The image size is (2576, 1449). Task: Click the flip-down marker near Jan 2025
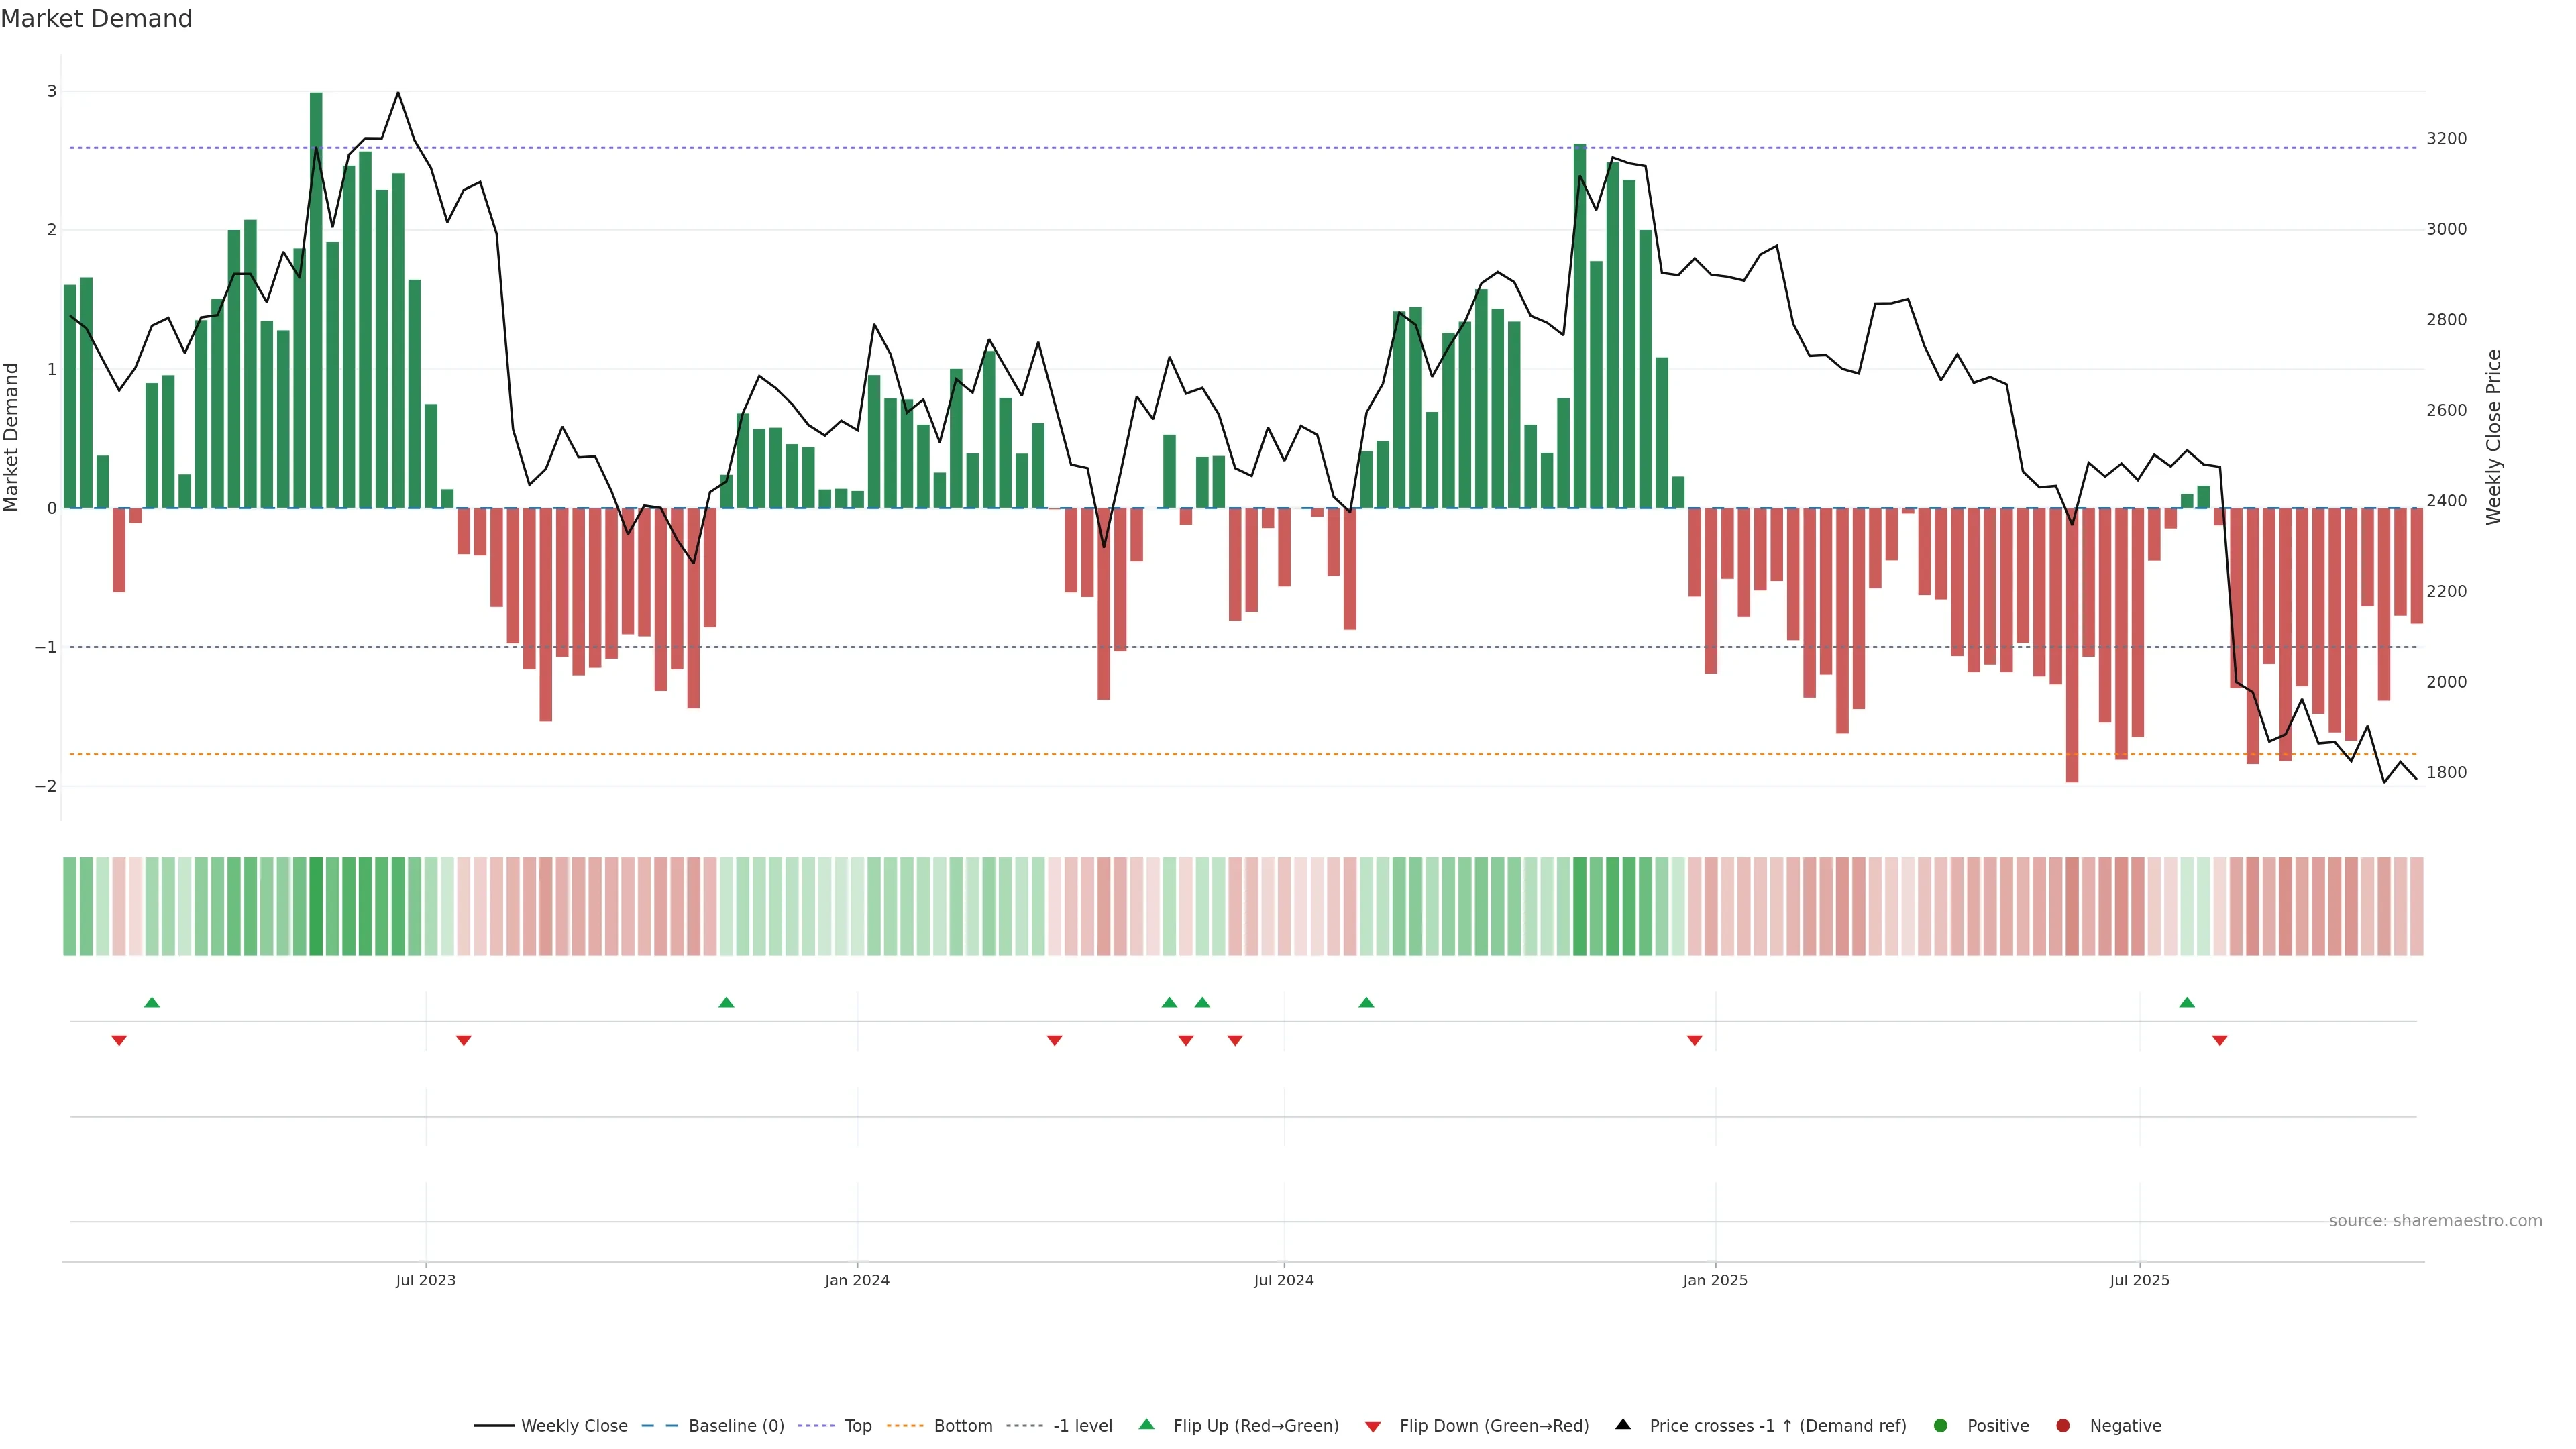pyautogui.click(x=1694, y=1041)
